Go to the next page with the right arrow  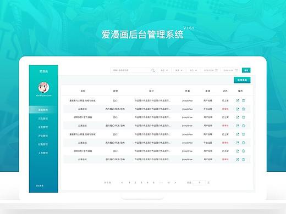coord(175,182)
